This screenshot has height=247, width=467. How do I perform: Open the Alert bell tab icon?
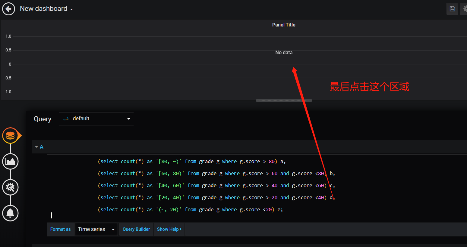point(10,213)
